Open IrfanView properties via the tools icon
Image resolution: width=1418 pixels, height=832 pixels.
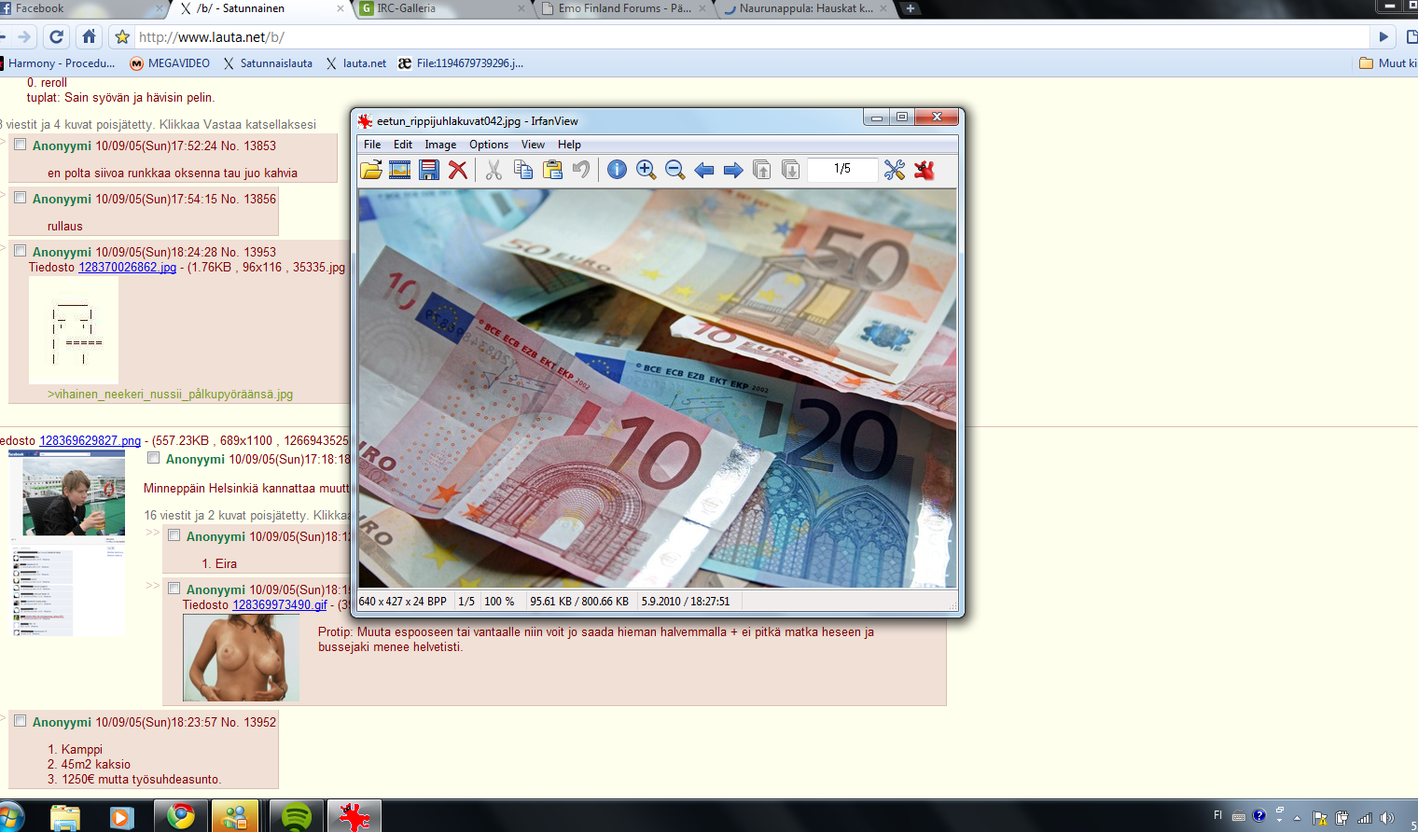click(895, 170)
